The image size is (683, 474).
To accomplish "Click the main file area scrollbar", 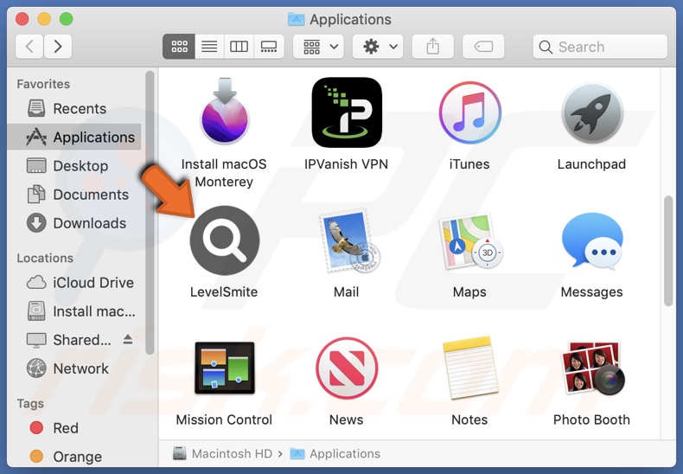I will pyautogui.click(x=668, y=252).
